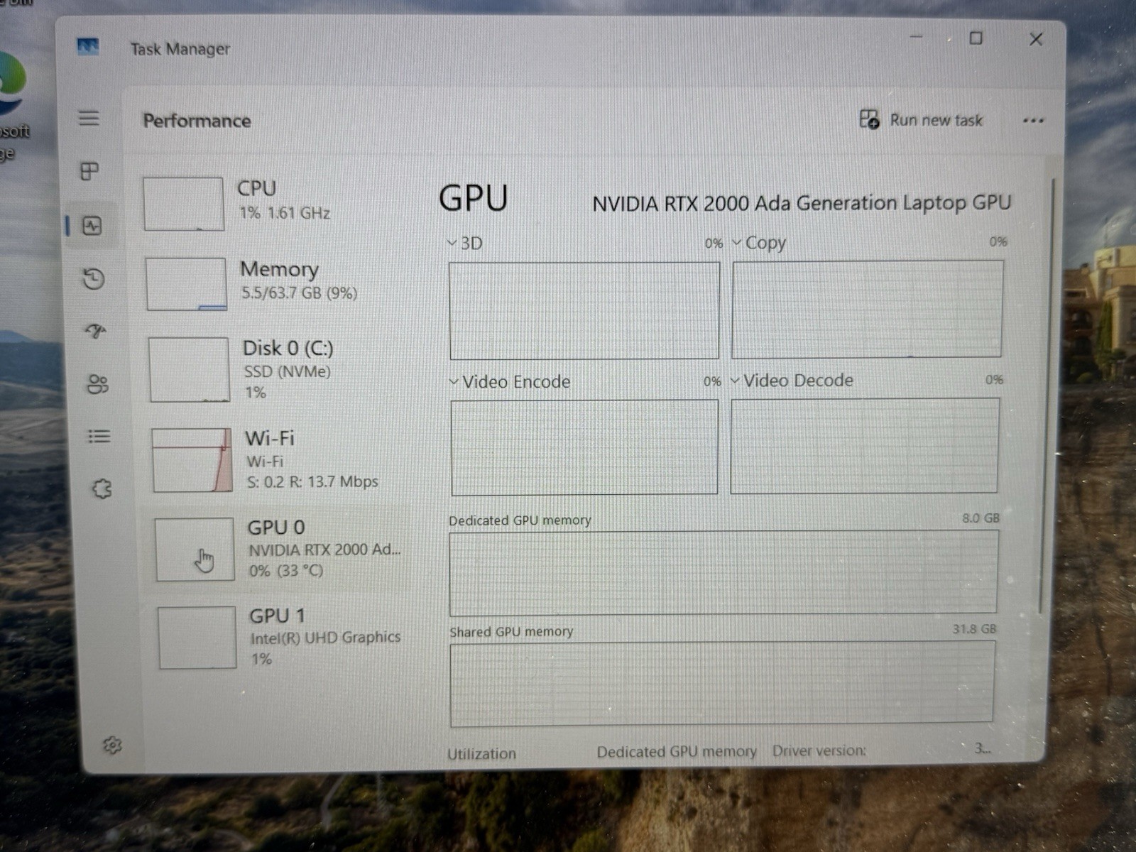
Task: Click the 31.8 GB shared memory value
Action: pos(974,629)
